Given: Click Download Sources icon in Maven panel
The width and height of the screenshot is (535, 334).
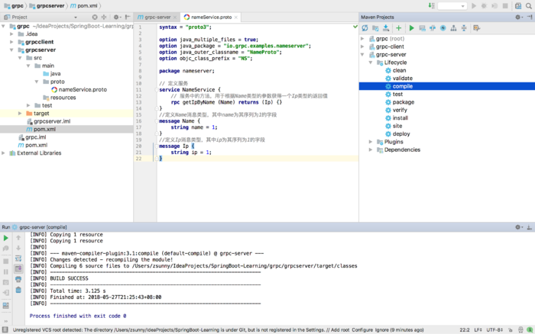Looking at the screenshot, I should tap(386, 28).
